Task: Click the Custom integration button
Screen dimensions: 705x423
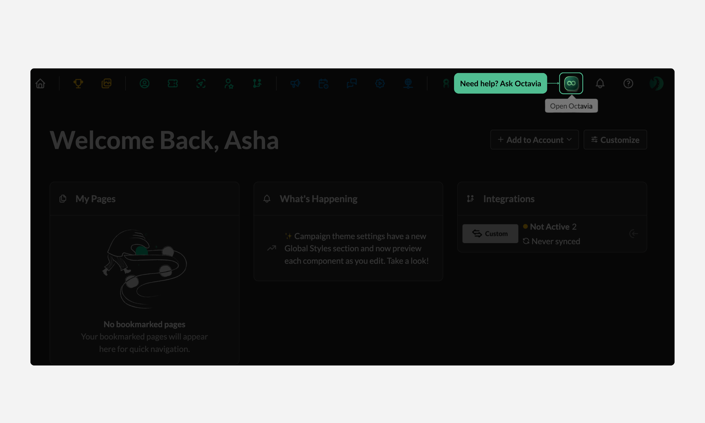Action: coord(490,234)
